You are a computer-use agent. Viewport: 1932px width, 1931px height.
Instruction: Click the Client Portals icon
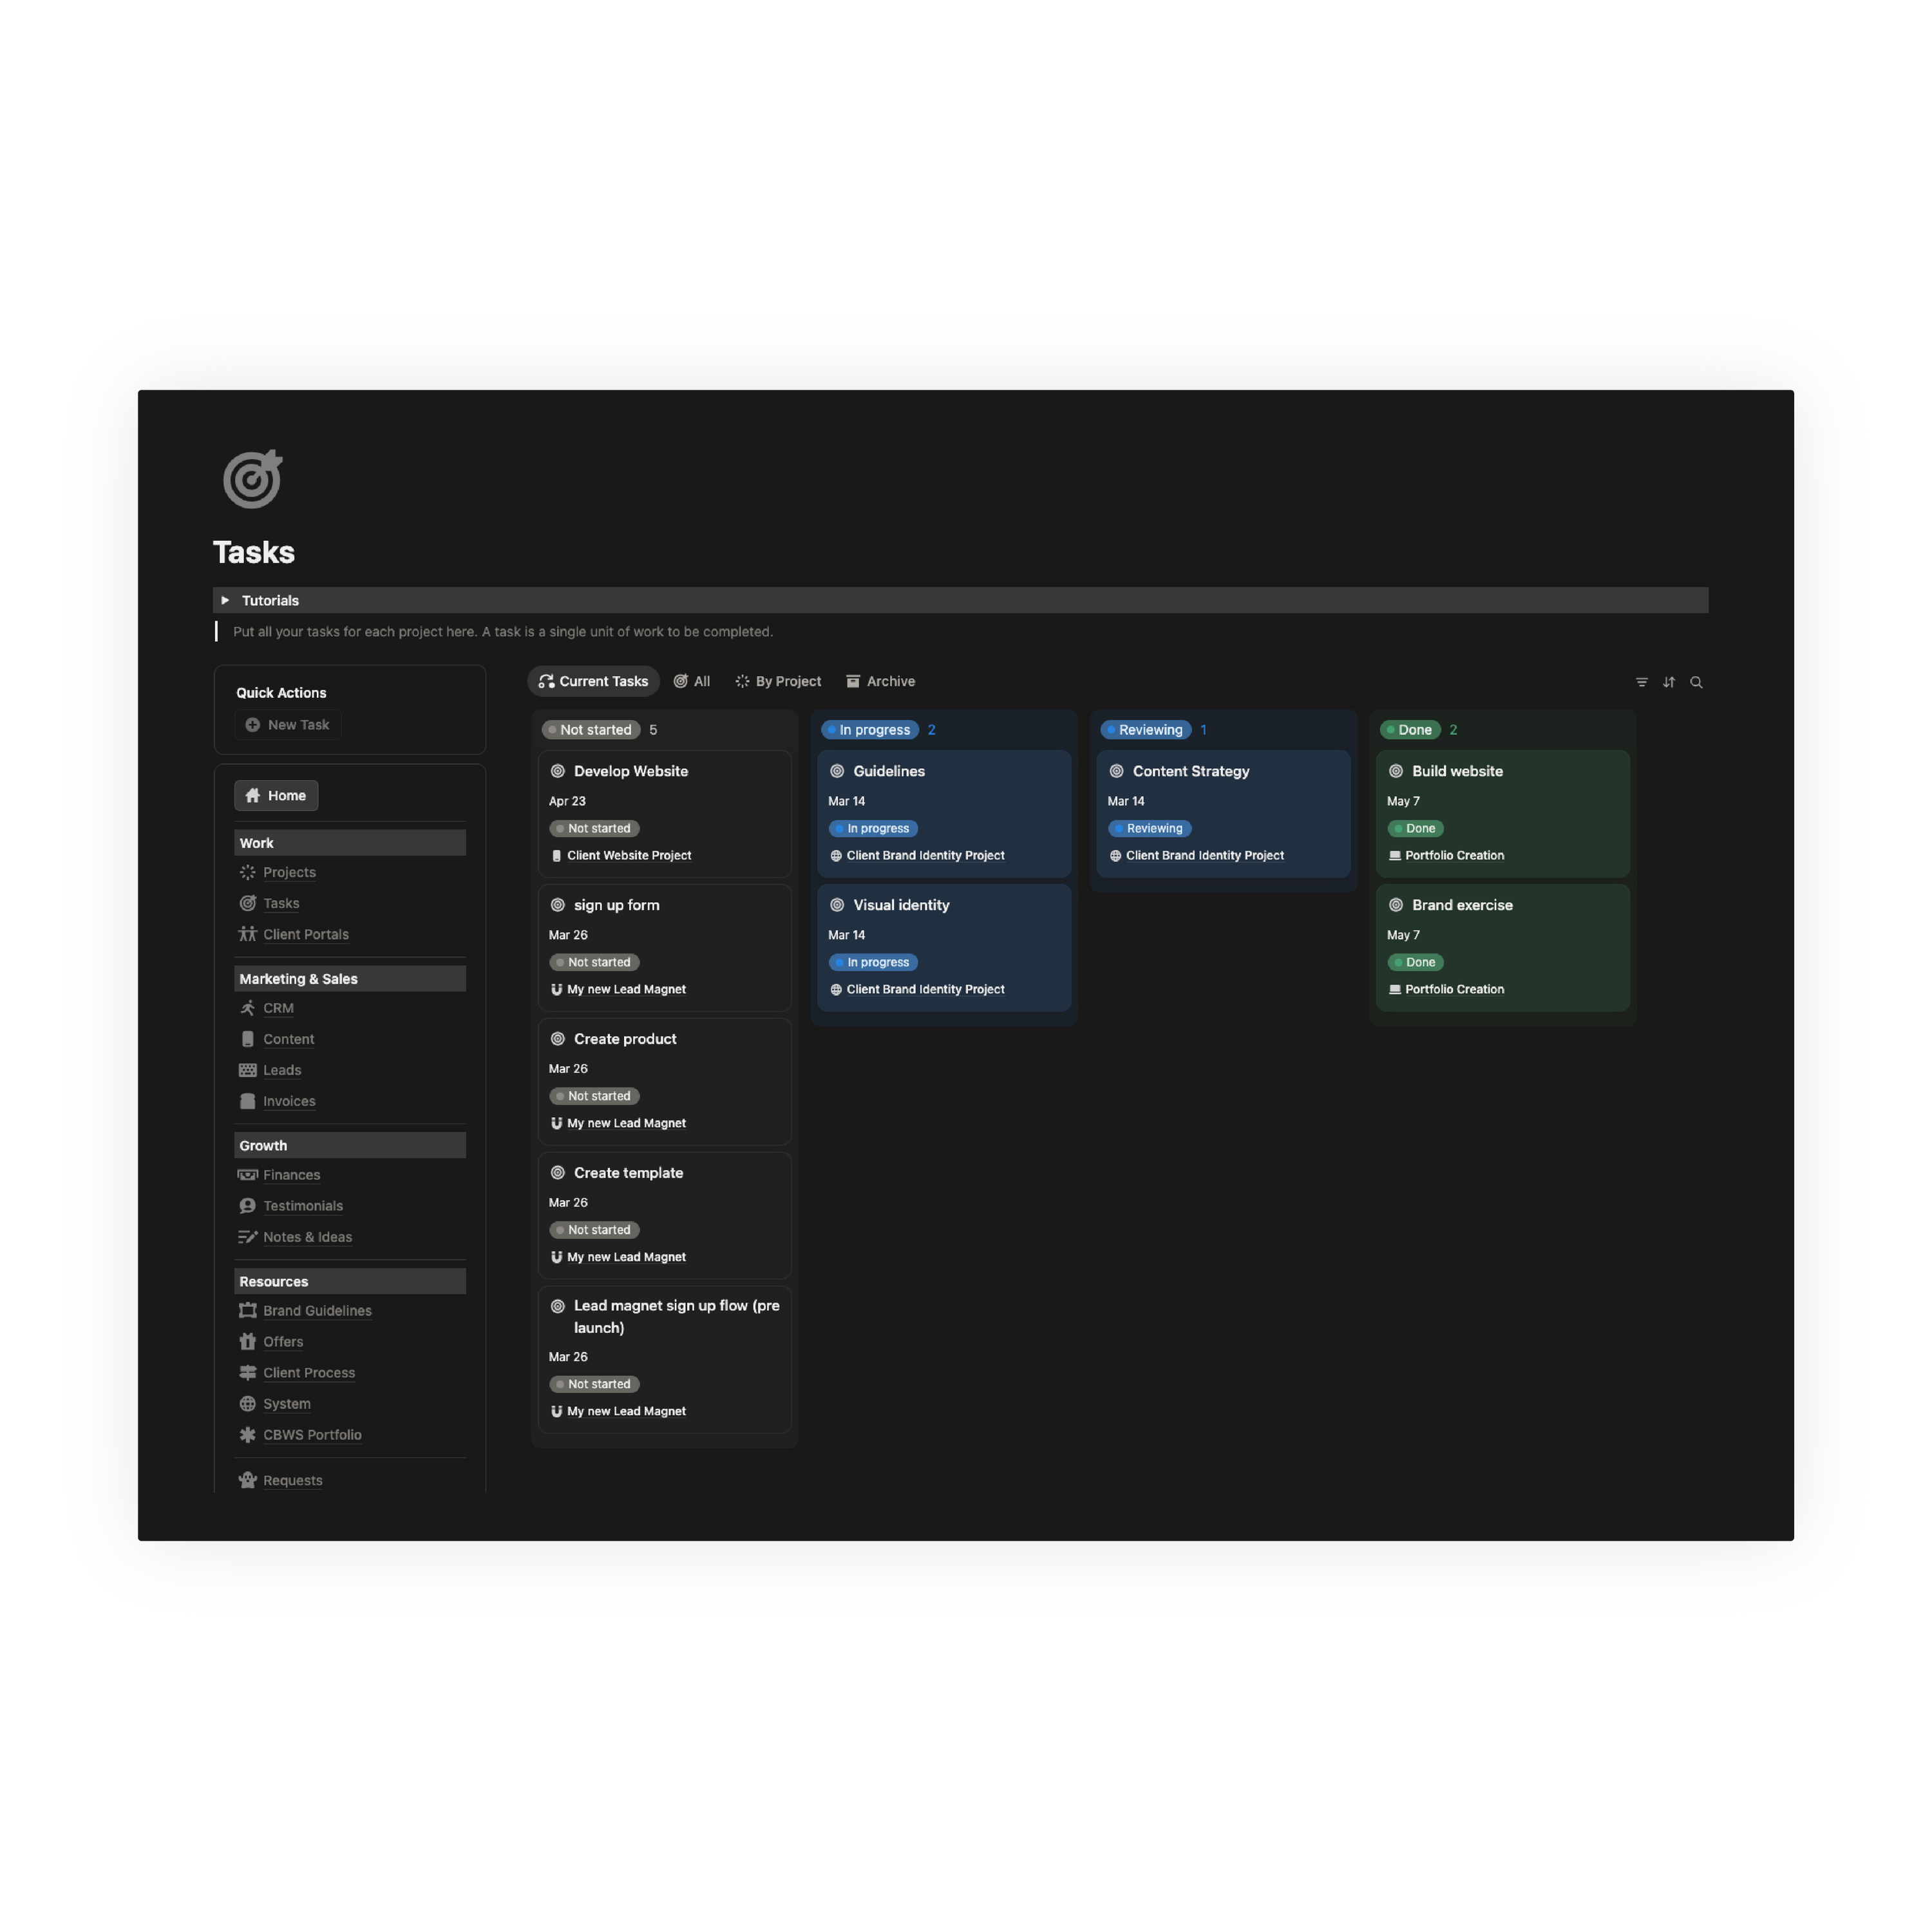247,934
